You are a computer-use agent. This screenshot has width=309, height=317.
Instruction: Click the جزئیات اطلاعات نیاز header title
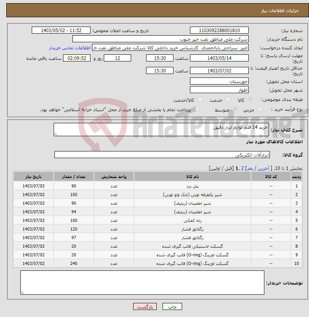[x=280, y=11]
